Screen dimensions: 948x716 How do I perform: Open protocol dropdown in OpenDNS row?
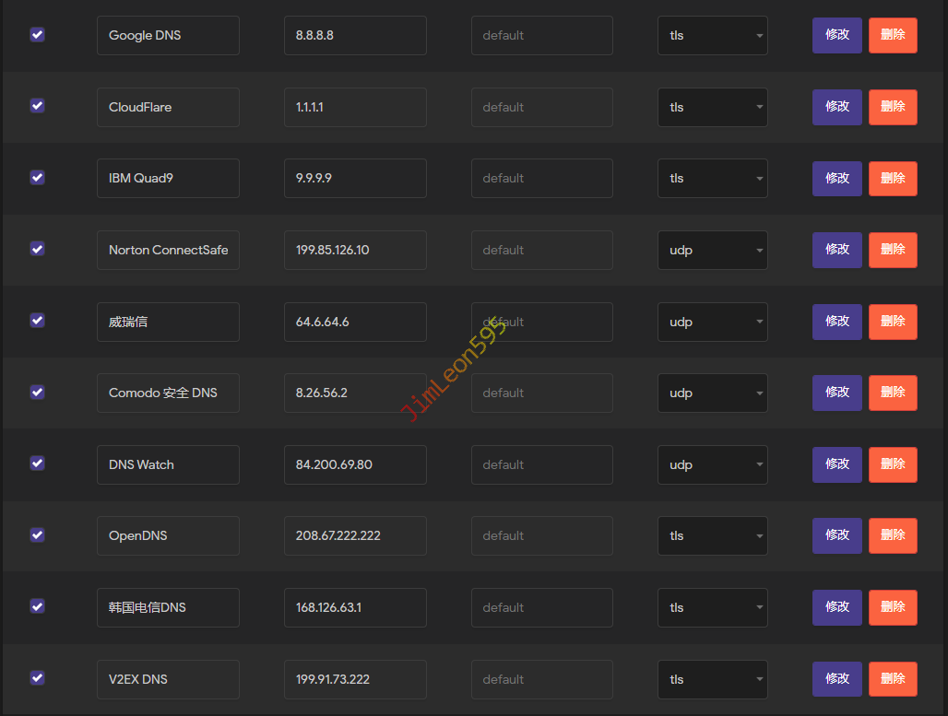point(712,536)
